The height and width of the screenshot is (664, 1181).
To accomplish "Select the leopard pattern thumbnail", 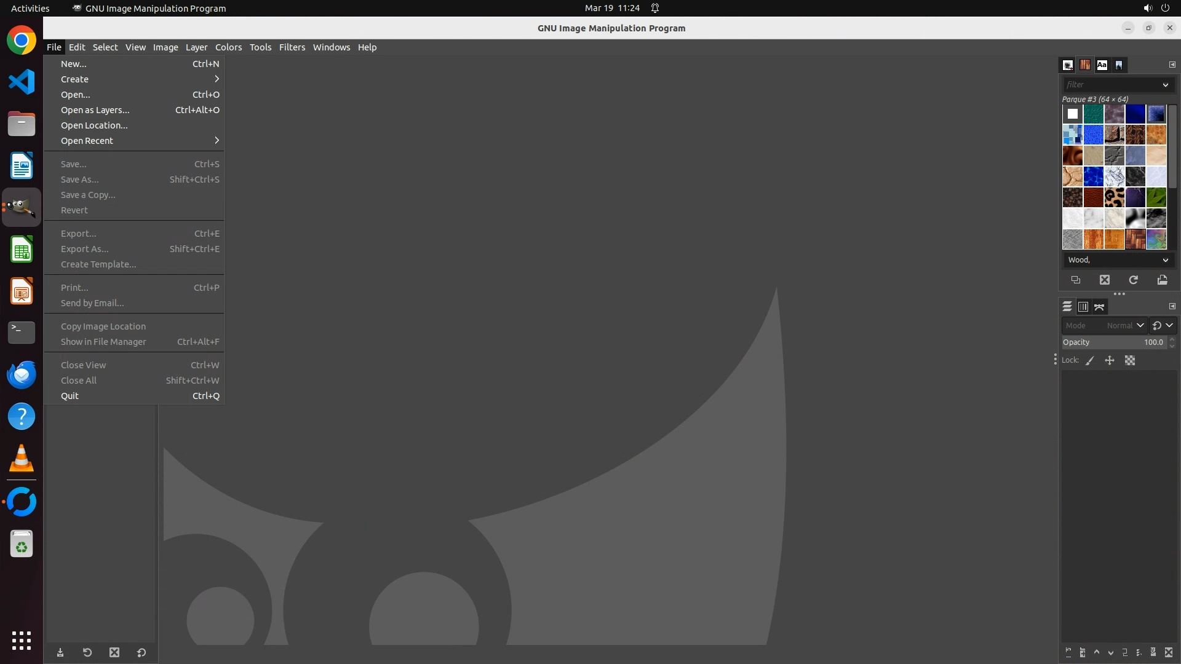I will (x=1115, y=197).
